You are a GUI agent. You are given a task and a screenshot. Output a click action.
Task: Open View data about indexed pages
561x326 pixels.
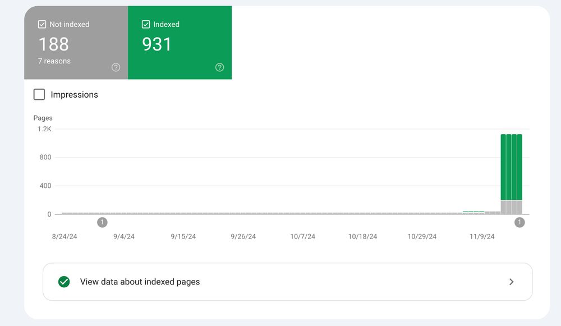click(x=288, y=282)
